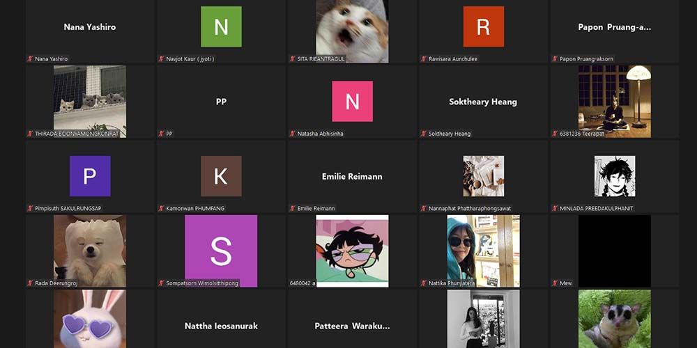697x348 pixels.
Task: Select the large purple S avatar of Sompatsorn
Action: (221, 251)
